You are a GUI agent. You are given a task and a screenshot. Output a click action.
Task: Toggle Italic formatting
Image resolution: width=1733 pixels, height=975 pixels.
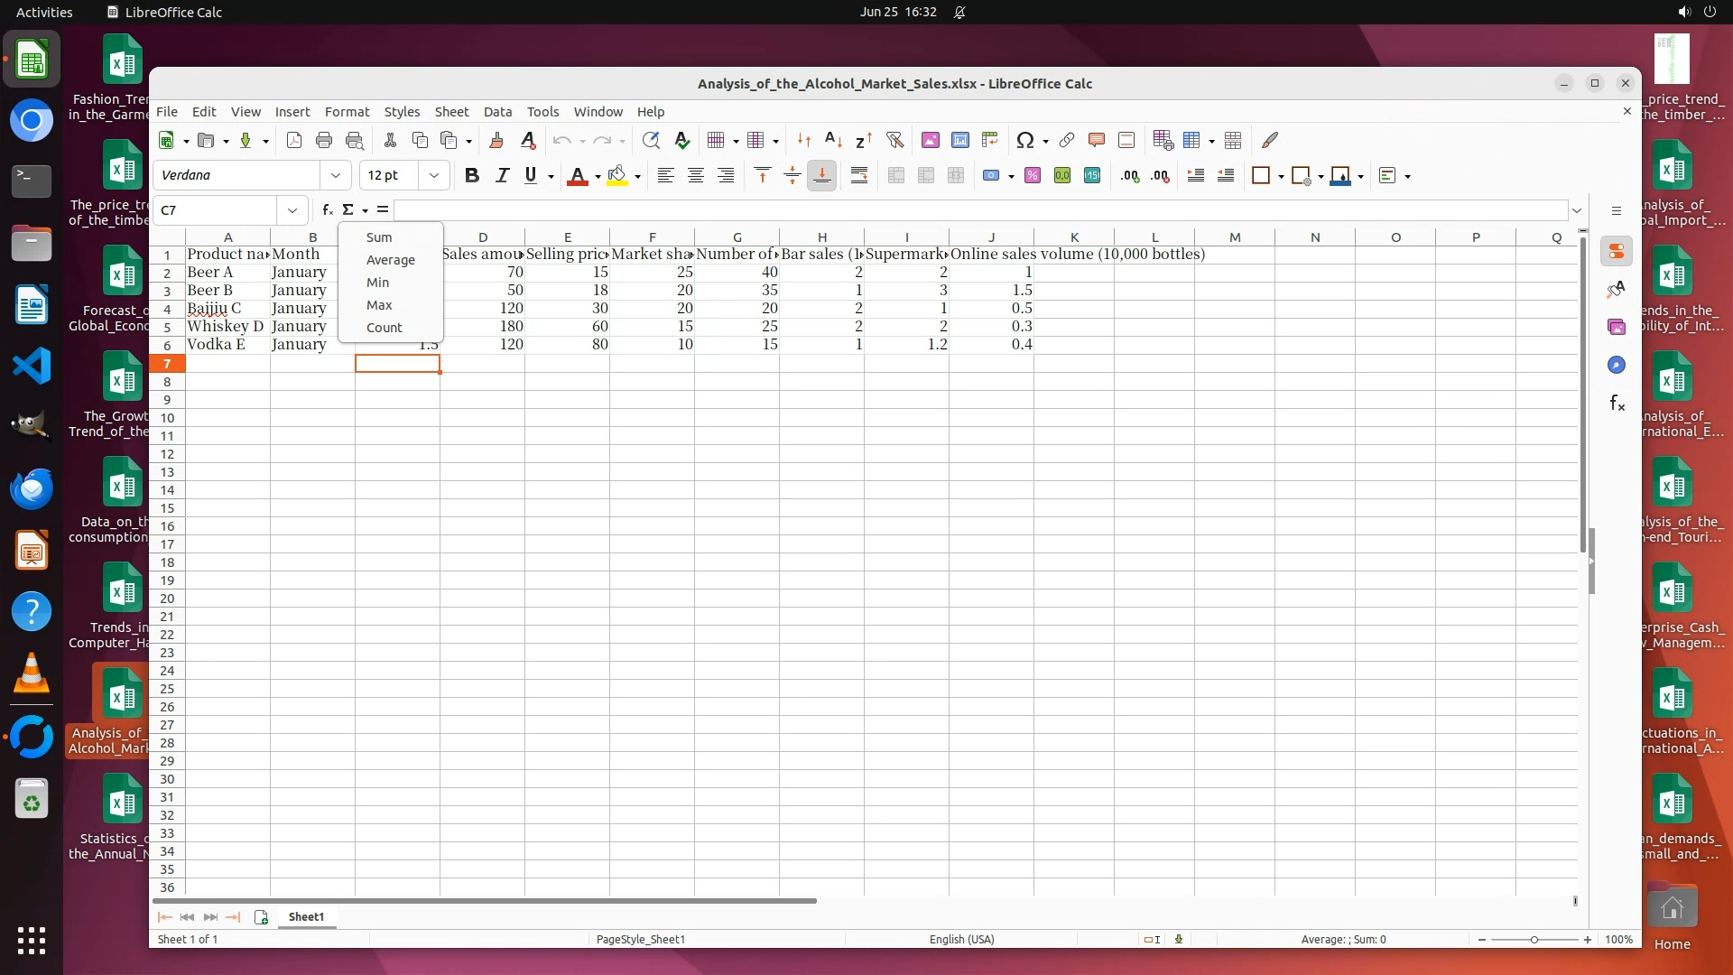click(x=502, y=176)
